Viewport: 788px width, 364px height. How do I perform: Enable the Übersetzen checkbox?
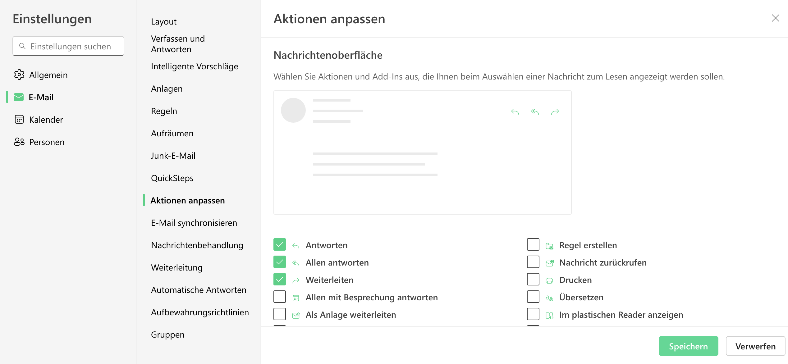(533, 297)
